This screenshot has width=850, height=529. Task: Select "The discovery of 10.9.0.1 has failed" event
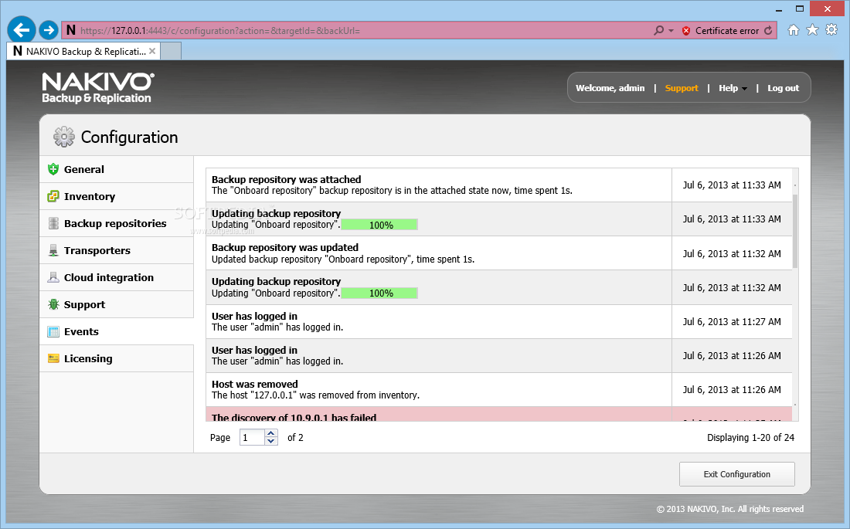(x=498, y=414)
